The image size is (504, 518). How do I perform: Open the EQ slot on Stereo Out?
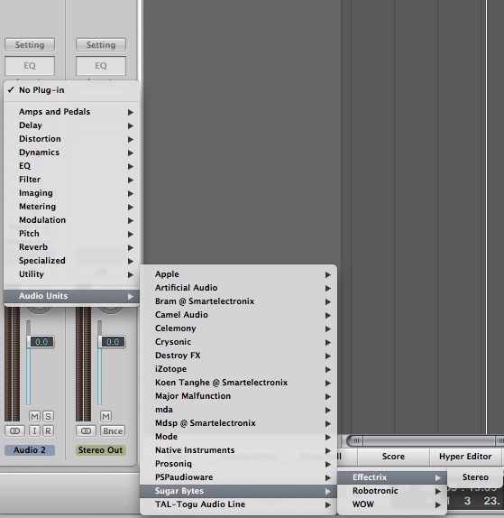pyautogui.click(x=101, y=65)
